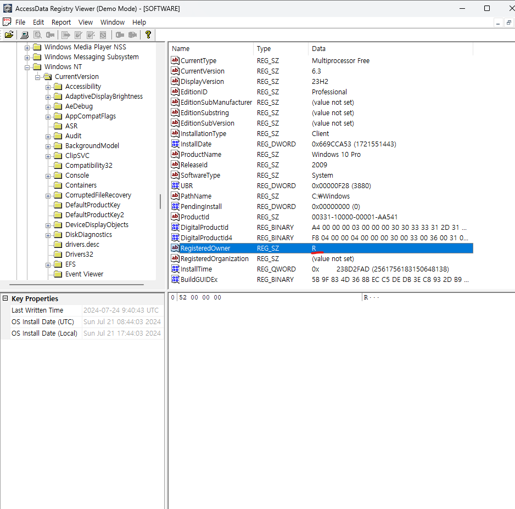
Task: Click the Windows NT folder icon
Action: click(x=37, y=66)
